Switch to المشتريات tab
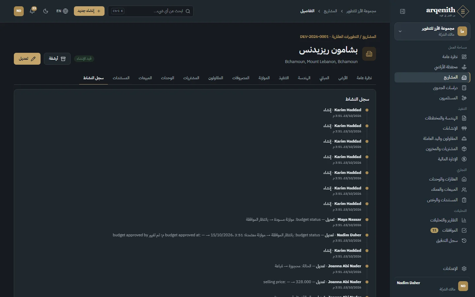 (x=191, y=78)
